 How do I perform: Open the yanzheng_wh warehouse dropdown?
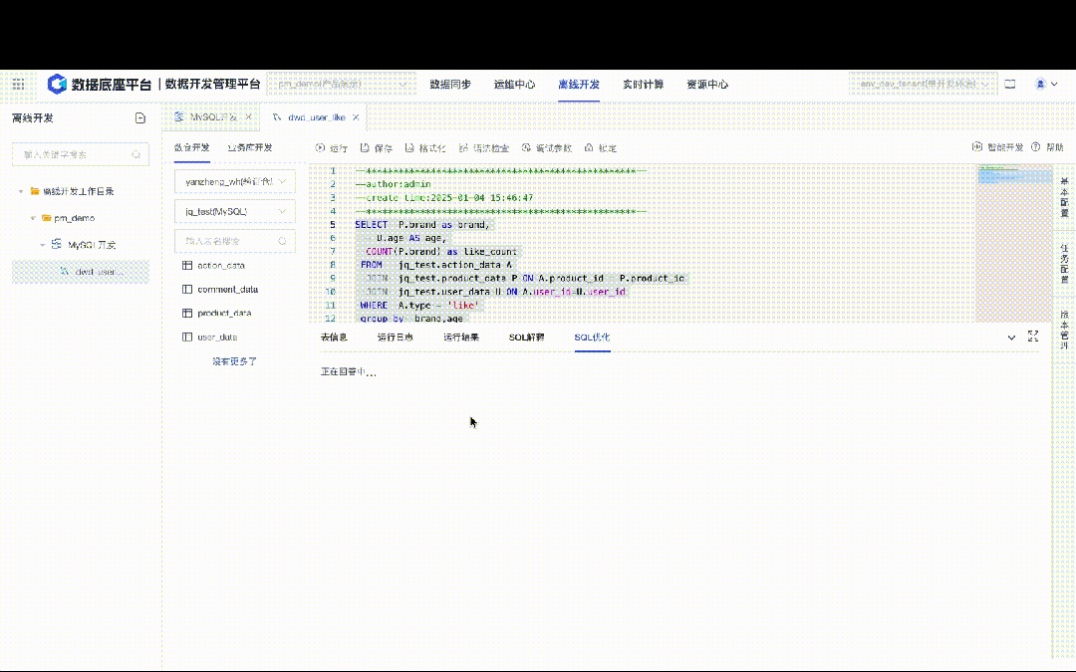pyautogui.click(x=235, y=182)
